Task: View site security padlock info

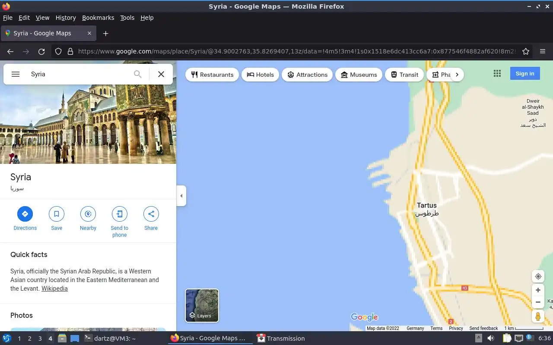Action: [x=70, y=51]
